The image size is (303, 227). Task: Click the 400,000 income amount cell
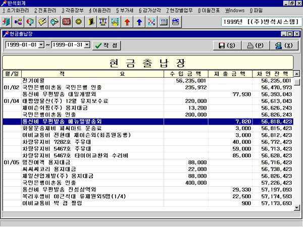pyautogui.click(x=186, y=183)
